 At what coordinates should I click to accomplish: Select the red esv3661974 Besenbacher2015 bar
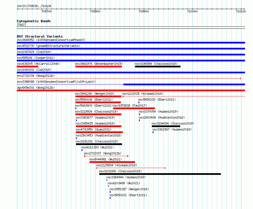click(99, 67)
